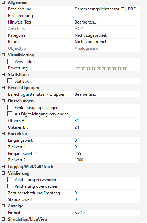Viewport: 147px width, 223px height.
Task: Tick the Statistik checkbox
Action: click(x=10, y=81)
